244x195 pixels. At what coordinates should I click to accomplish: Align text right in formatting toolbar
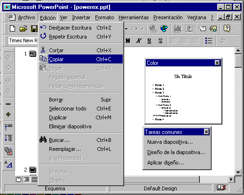coord(195,41)
